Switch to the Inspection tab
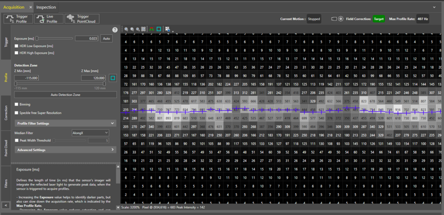 coord(46,7)
